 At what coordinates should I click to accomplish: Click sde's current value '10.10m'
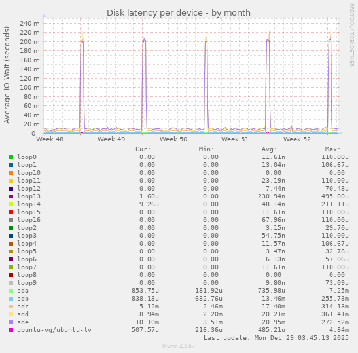tap(147, 322)
